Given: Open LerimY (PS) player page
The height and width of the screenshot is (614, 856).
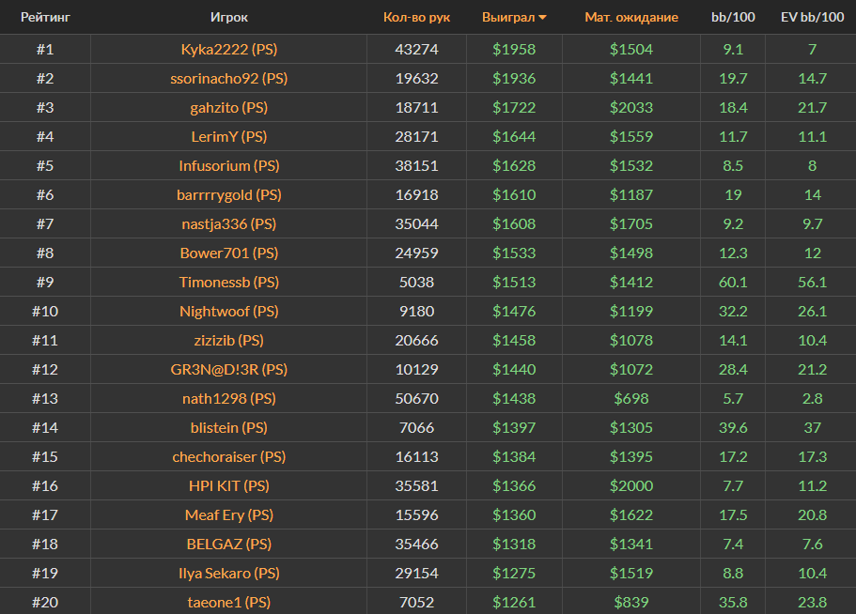Looking at the screenshot, I should (x=228, y=136).
